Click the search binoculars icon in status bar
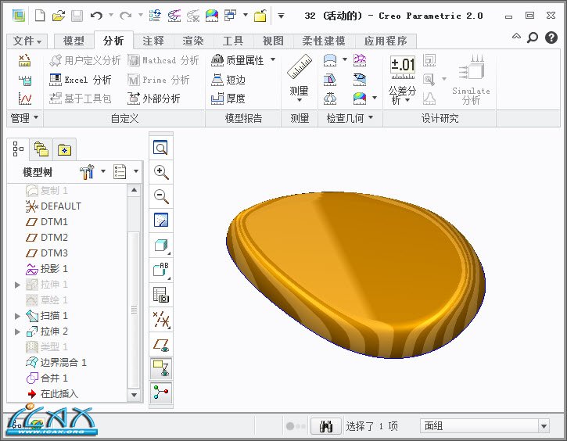Image resolution: width=567 pixels, height=441 pixels. (327, 426)
